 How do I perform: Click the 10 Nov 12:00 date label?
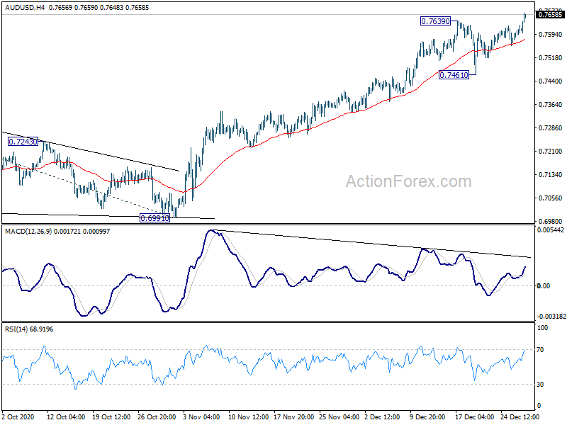[248, 416]
